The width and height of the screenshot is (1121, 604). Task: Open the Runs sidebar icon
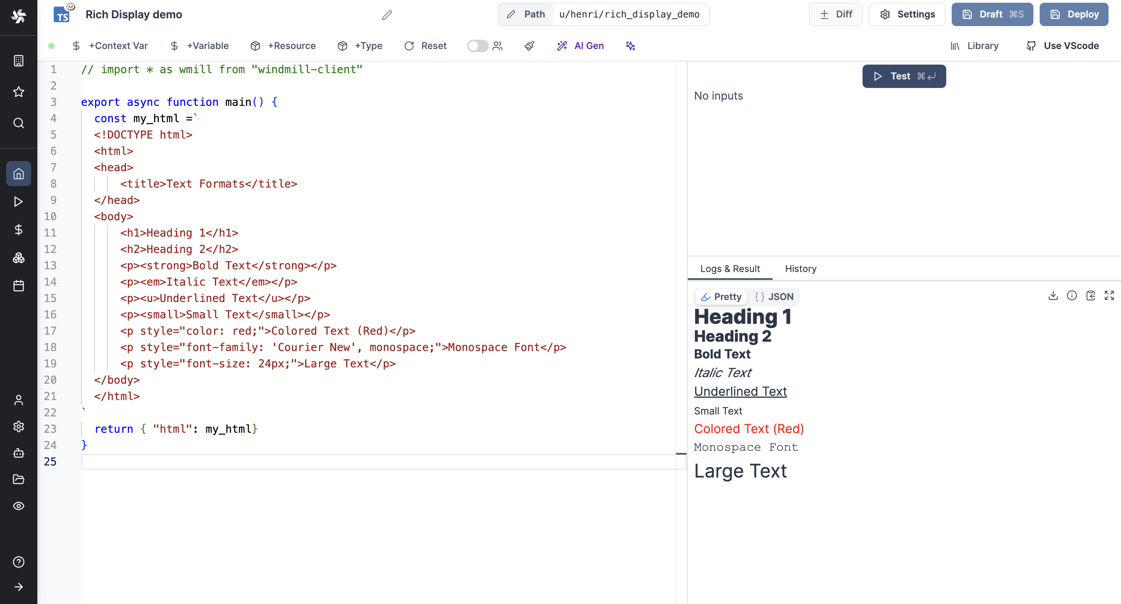click(x=18, y=202)
